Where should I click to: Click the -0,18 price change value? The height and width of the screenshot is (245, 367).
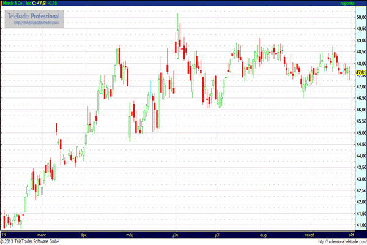click(x=59, y=3)
